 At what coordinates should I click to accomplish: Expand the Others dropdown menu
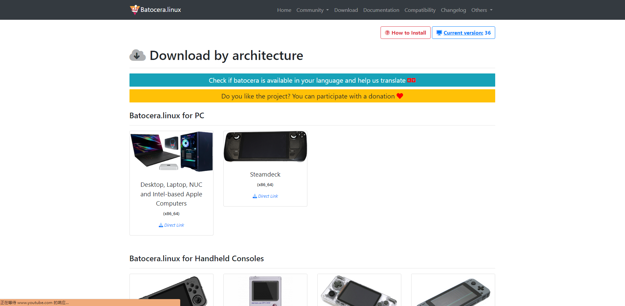pyautogui.click(x=482, y=10)
